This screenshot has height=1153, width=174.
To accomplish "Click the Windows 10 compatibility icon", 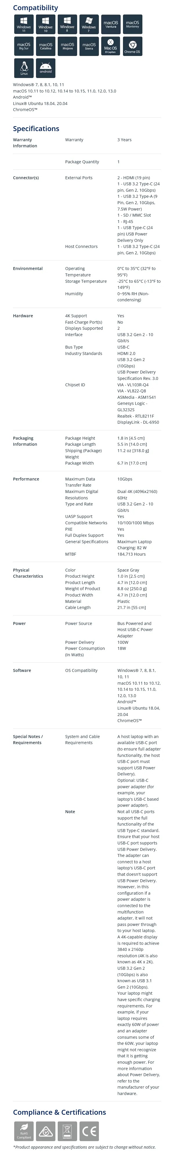I will tap(46, 24).
